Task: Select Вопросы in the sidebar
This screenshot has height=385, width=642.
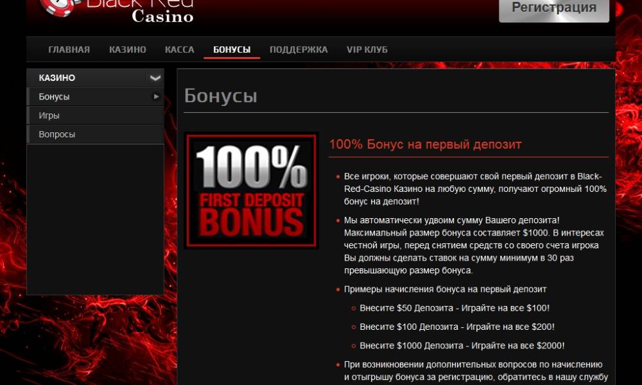Action: pos(96,134)
